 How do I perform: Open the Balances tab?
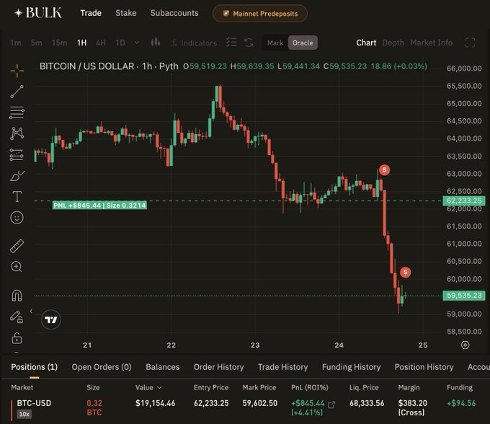[163, 367]
